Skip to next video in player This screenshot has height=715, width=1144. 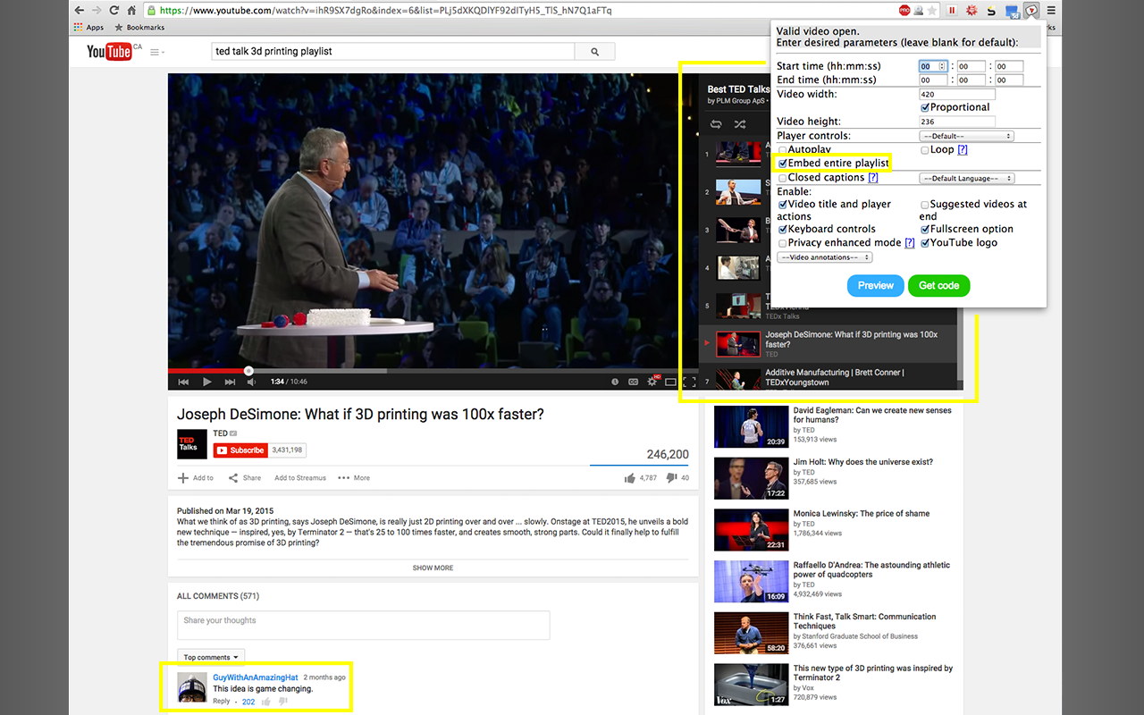coord(230,382)
